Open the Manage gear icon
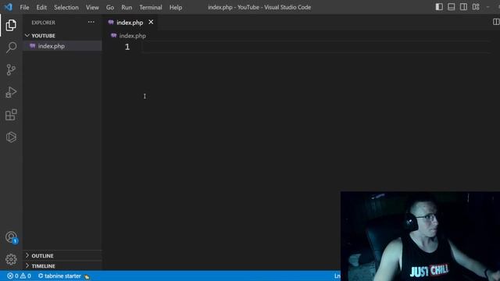The height and width of the screenshot is (281, 500). (11, 259)
